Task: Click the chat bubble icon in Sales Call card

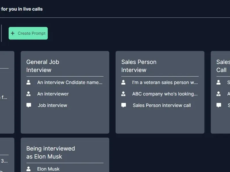Action: (x=219, y=105)
